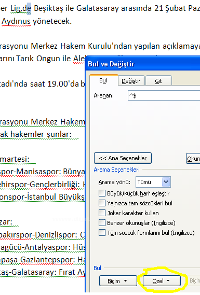Image resolution: width=200 pixels, height=295 pixels.
Task: Open the Biçim dropdown button
Action: pyautogui.click(x=118, y=281)
